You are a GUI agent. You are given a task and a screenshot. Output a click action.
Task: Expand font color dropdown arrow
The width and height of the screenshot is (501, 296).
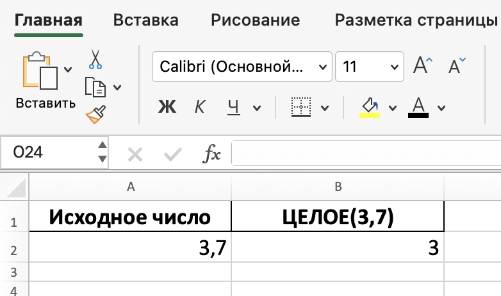point(441,108)
